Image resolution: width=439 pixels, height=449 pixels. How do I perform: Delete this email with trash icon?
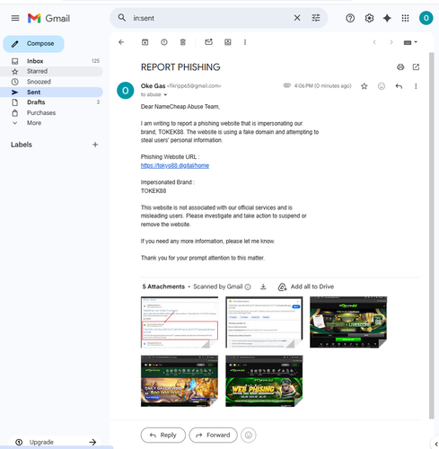183,42
